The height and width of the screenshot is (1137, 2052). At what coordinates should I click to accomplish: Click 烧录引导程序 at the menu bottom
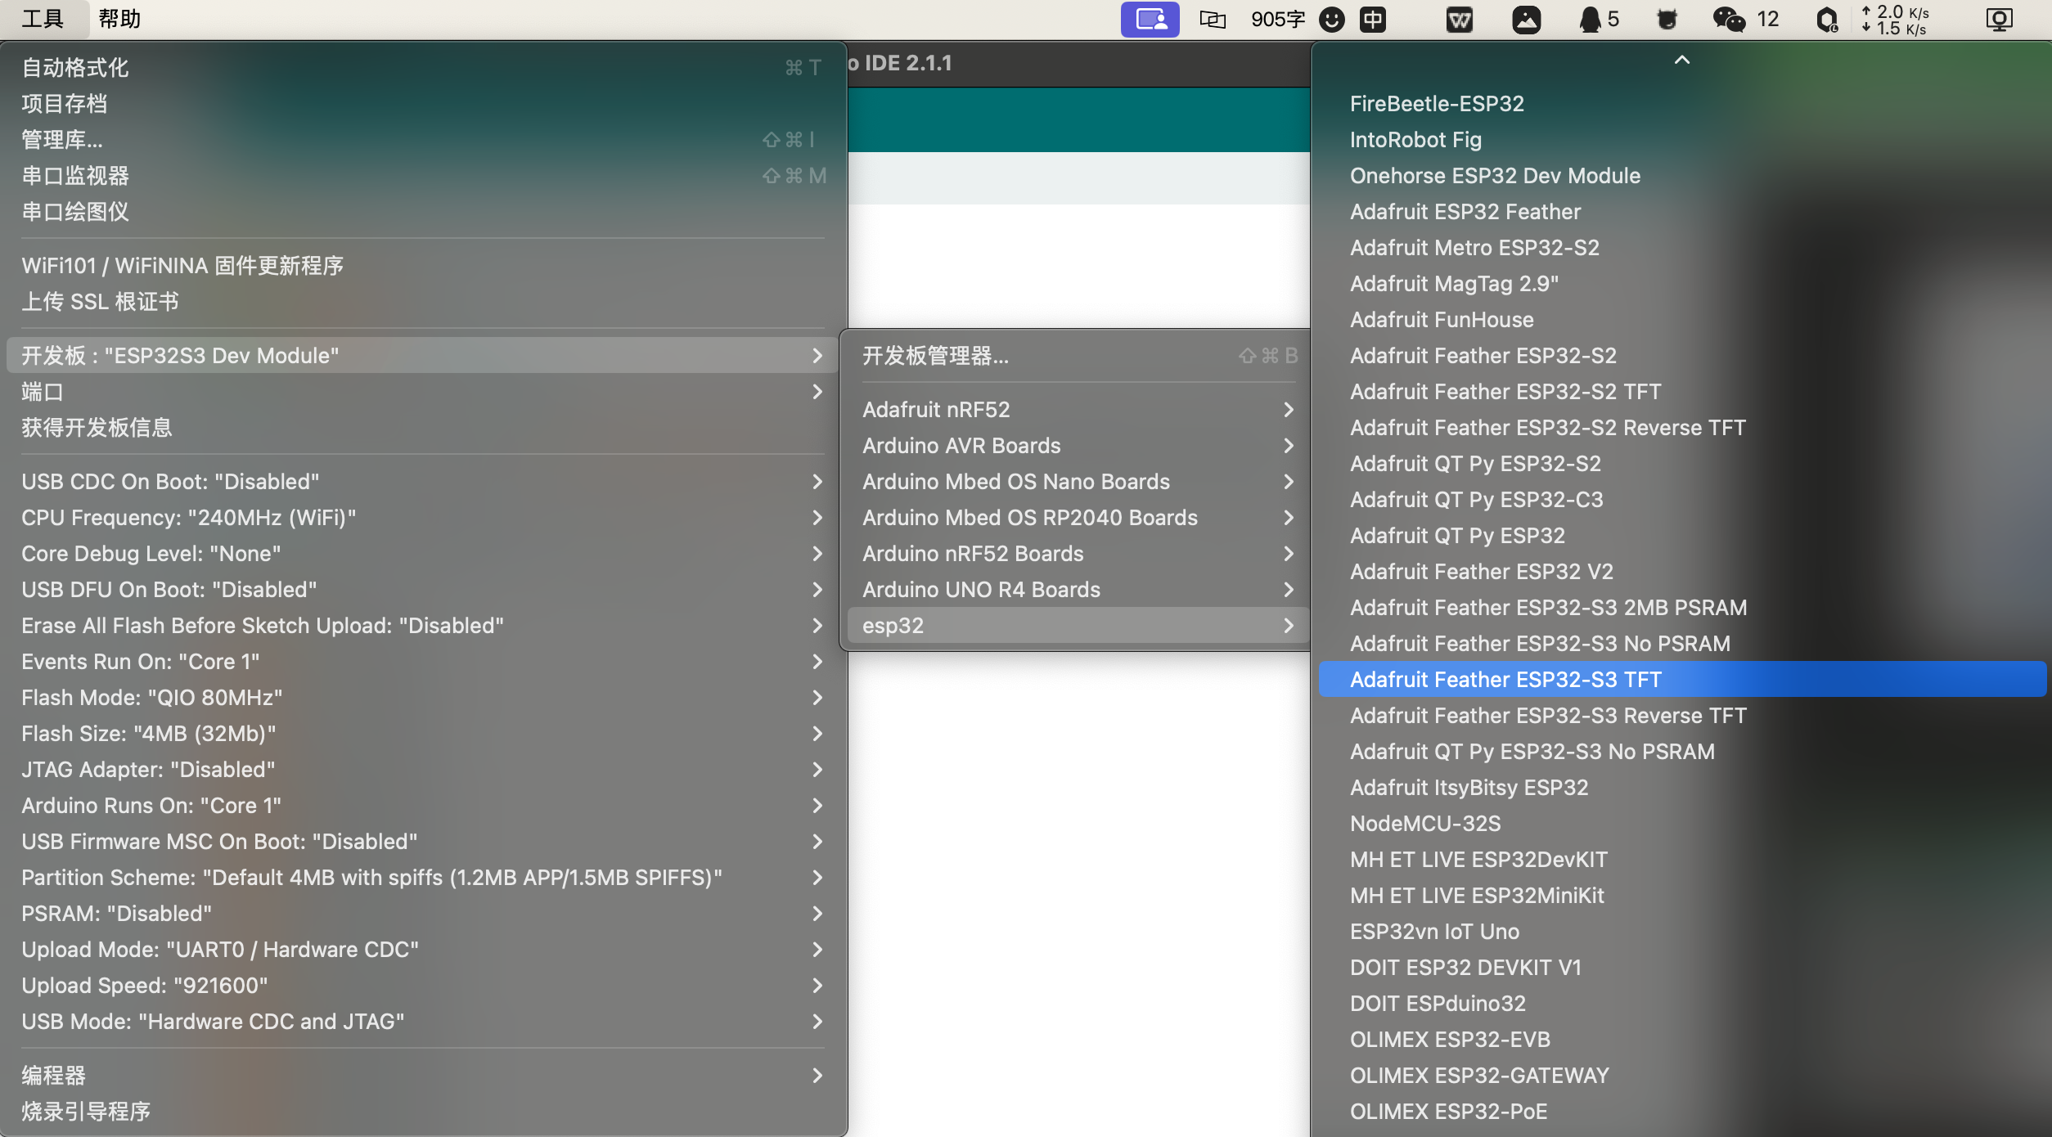click(x=86, y=1111)
